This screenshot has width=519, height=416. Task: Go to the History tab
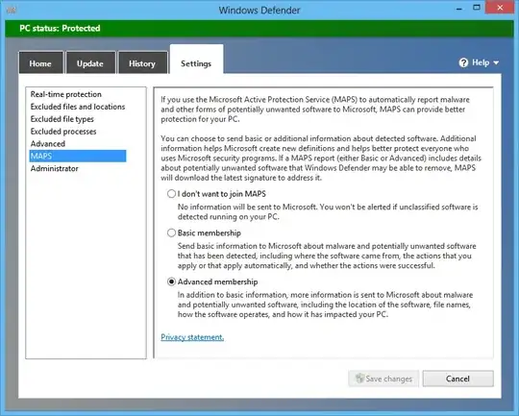pos(142,62)
